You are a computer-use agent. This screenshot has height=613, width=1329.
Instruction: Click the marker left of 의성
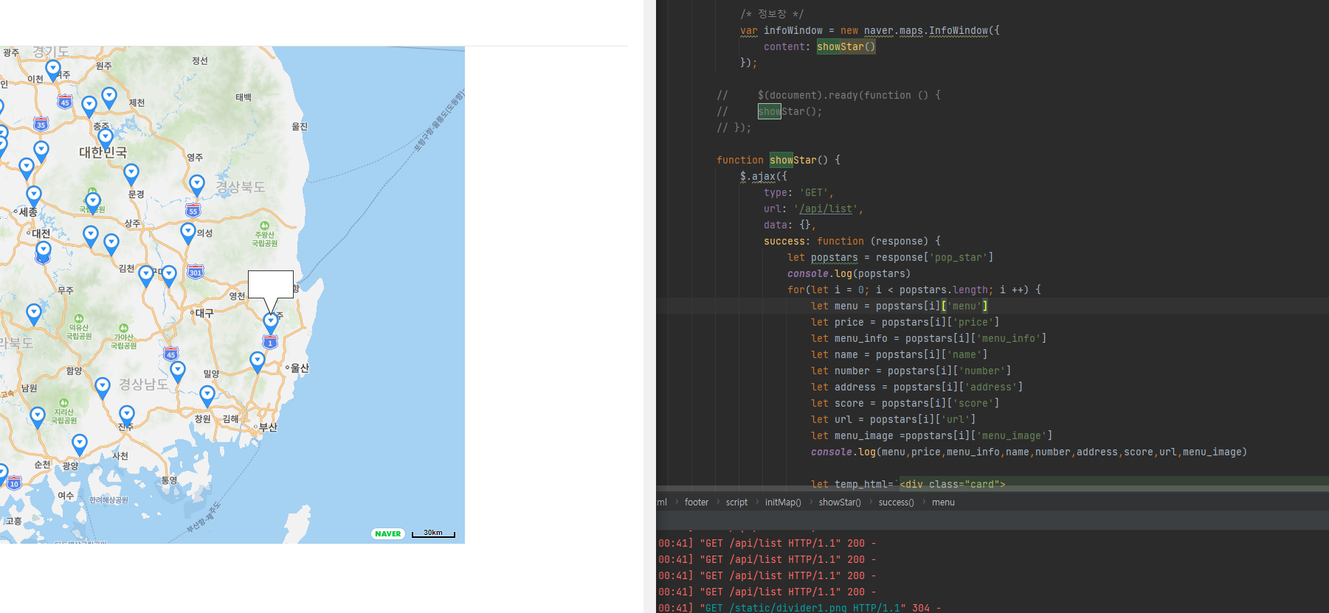tap(188, 234)
